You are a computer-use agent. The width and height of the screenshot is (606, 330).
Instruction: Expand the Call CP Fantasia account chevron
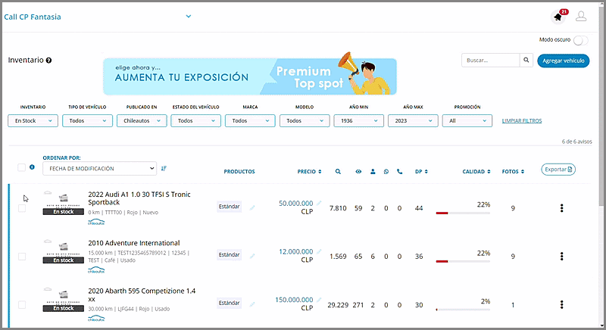(188, 16)
